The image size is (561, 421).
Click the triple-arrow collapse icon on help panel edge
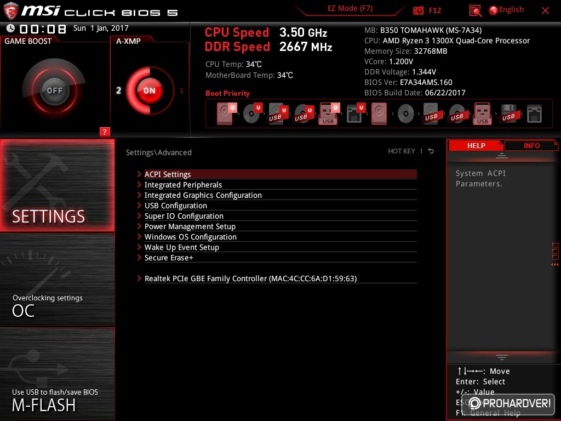(555, 265)
